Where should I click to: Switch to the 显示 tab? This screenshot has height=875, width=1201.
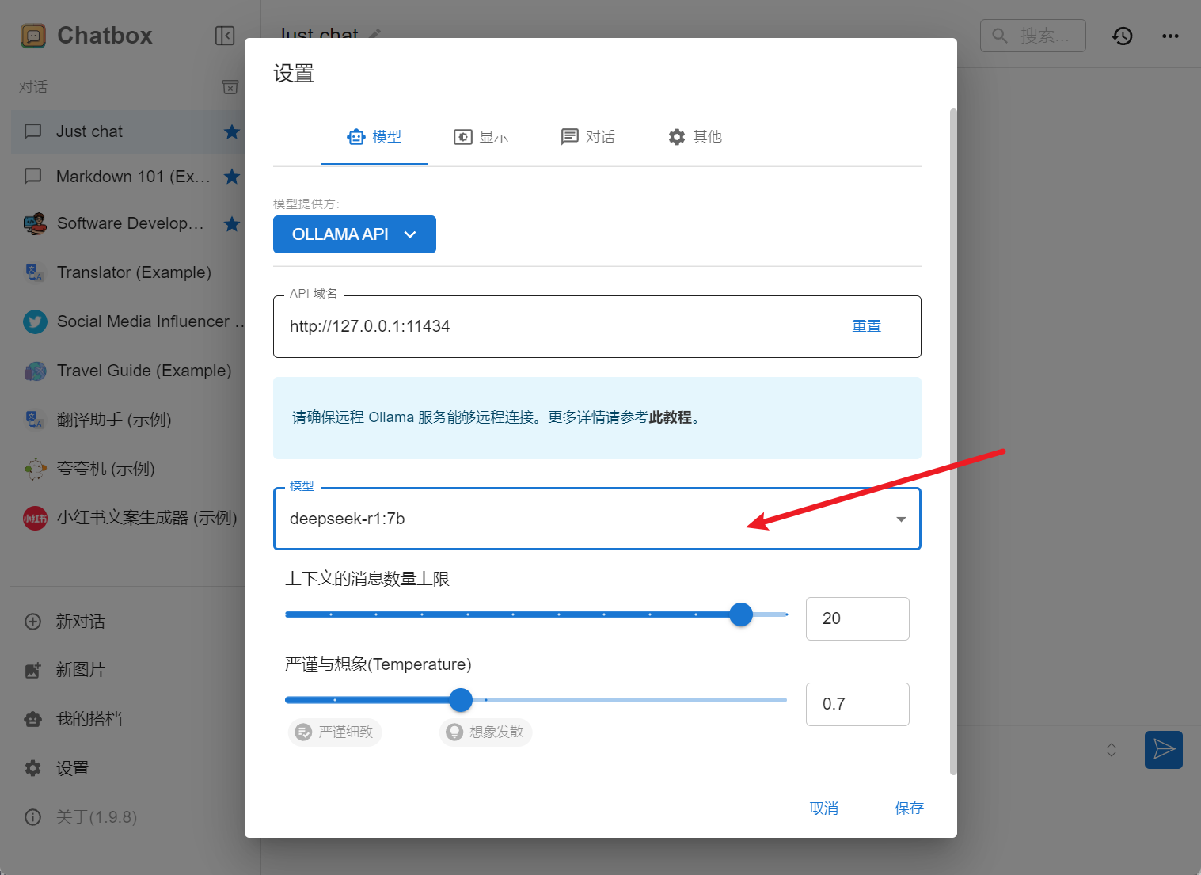tap(481, 137)
